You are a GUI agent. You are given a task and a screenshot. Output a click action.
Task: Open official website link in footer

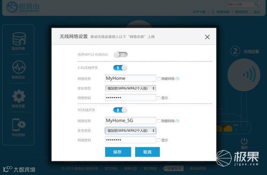111,168
